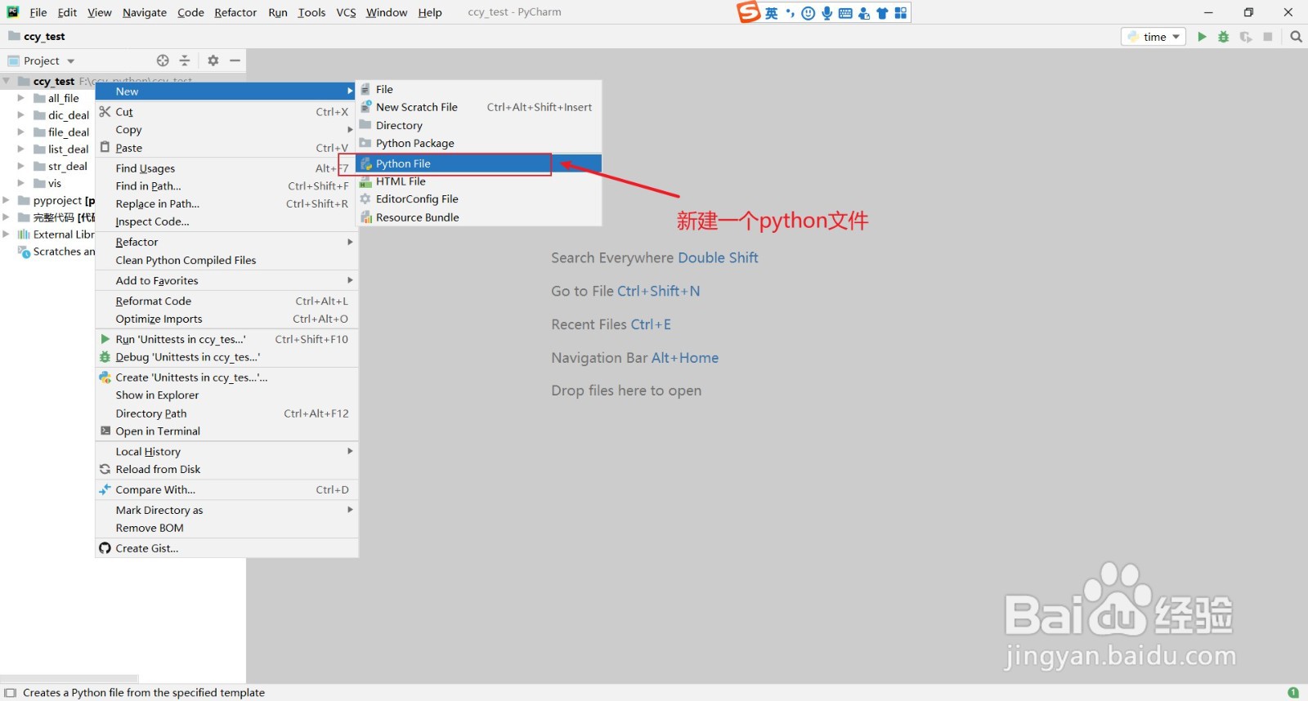The width and height of the screenshot is (1308, 701).
Task: Choose HTML File option
Action: coord(479,181)
